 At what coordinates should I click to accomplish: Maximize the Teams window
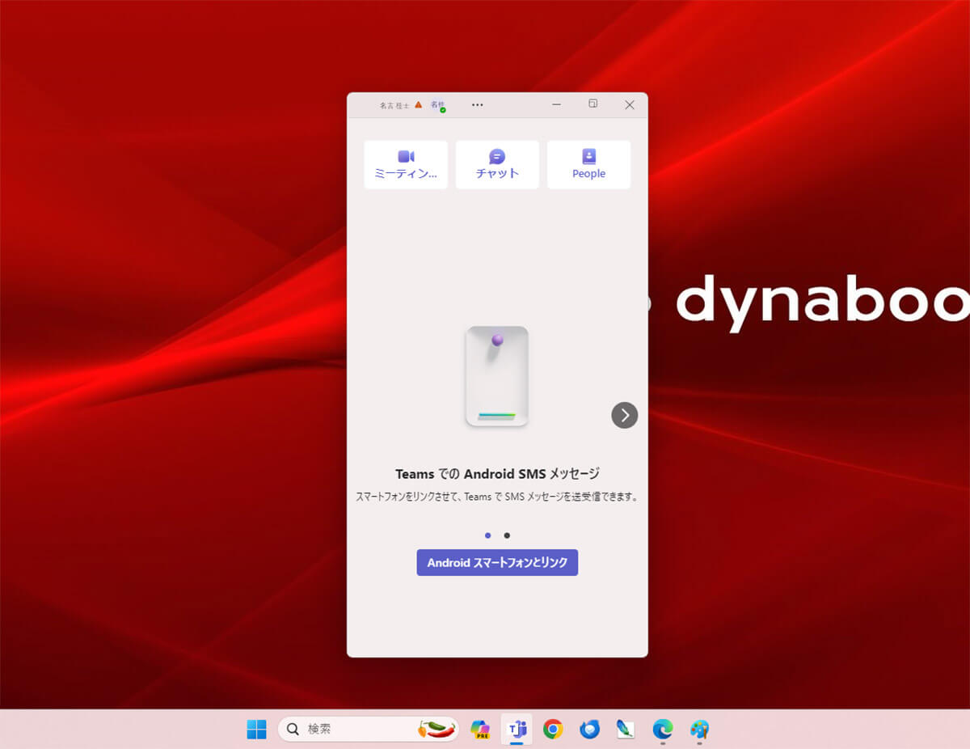(593, 104)
